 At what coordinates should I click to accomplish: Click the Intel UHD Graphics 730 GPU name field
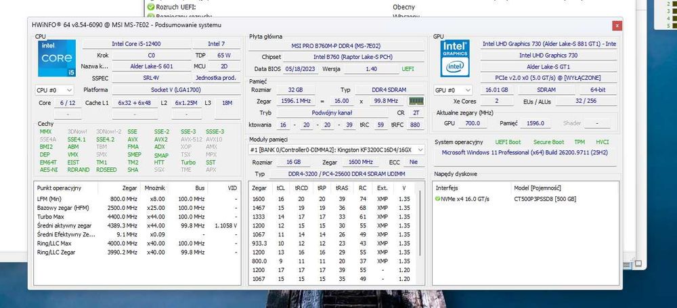[548, 56]
